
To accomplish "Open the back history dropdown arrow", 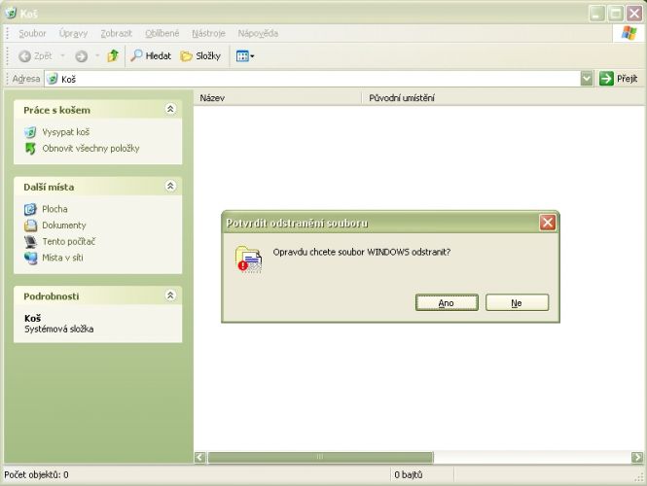I will pyautogui.click(x=63, y=55).
